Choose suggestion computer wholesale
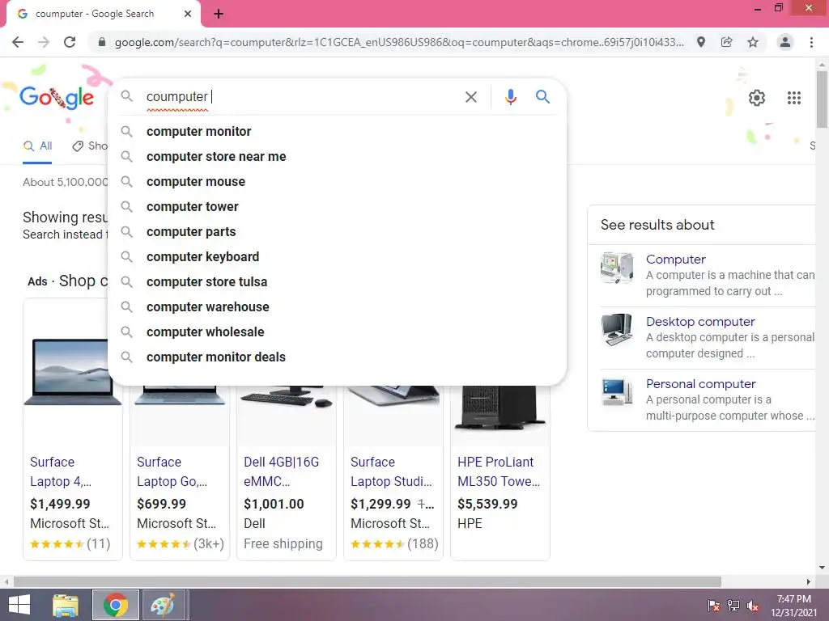 337,332
